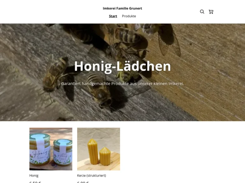Open the shopping cart icon

[211, 12]
